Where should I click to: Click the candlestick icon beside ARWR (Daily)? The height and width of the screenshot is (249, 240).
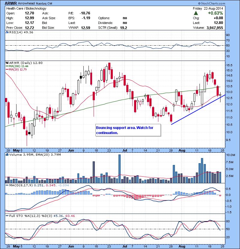(x=7, y=63)
